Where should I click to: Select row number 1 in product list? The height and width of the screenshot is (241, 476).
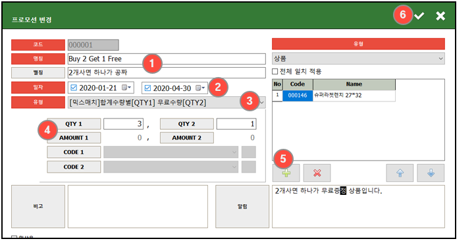(277, 95)
